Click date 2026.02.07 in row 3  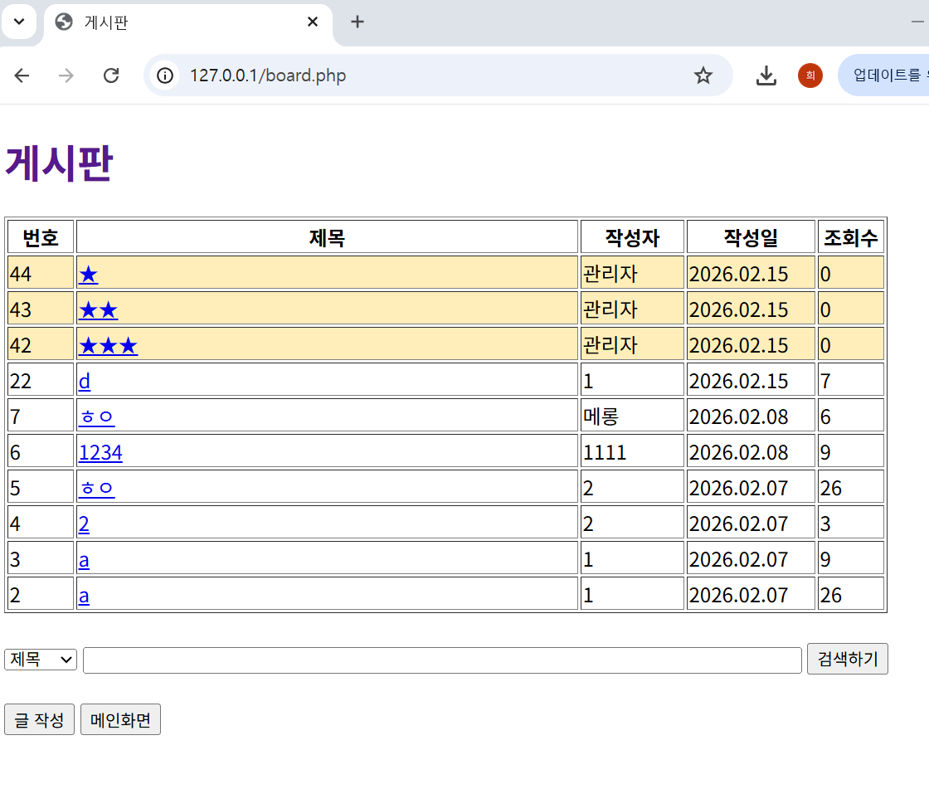click(x=751, y=558)
